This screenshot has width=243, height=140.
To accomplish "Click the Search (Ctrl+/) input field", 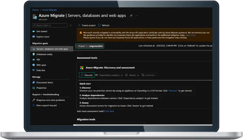I will [x=50, y=25].
